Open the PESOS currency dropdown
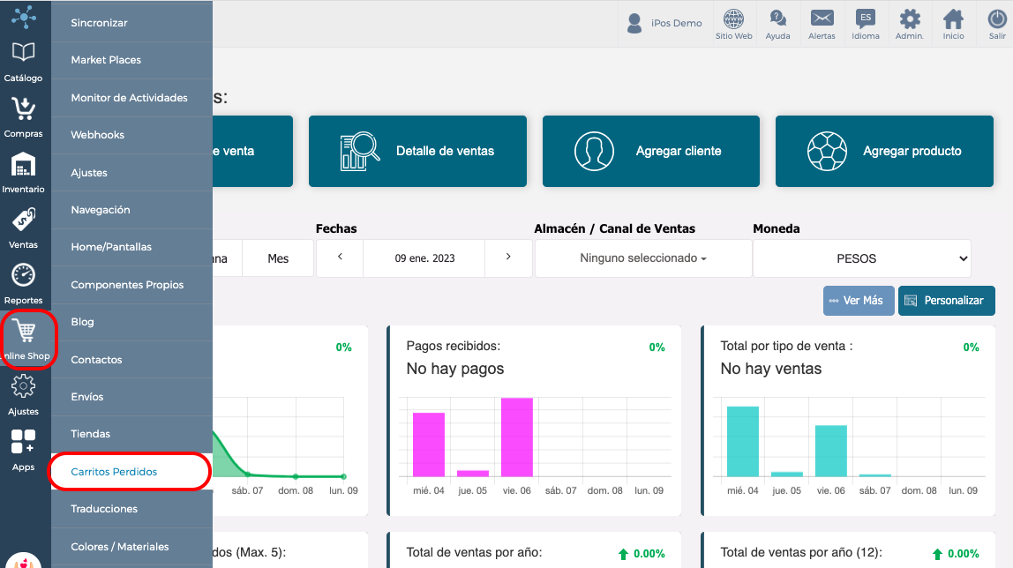This screenshot has height=568, width=1013. click(x=862, y=258)
